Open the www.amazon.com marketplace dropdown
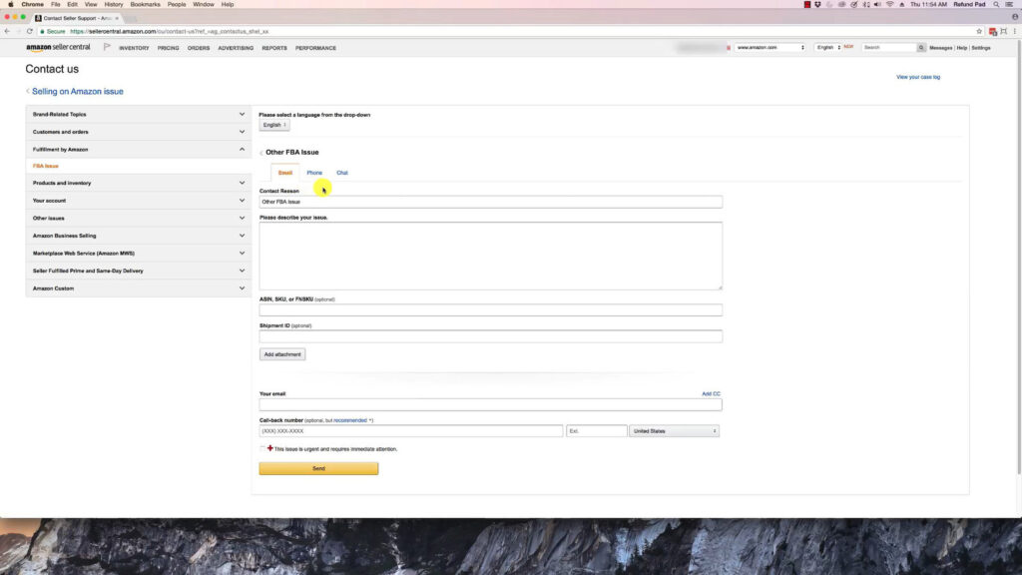The width and height of the screenshot is (1022, 575). tap(770, 47)
